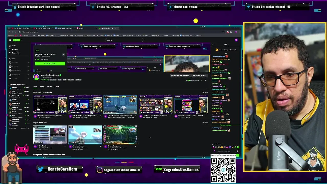The width and height of the screenshot is (327, 184).
Task: Click Ver tudo for Vídeos da Transmissão
Action: (205, 92)
